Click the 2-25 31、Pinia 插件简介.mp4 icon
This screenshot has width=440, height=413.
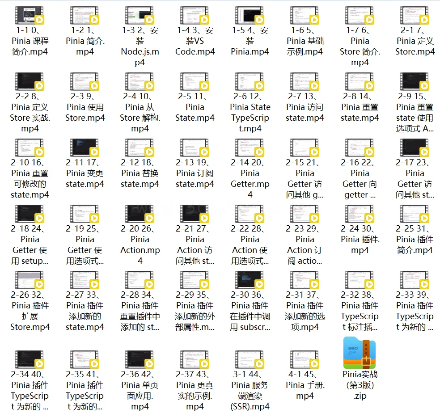click(415, 214)
